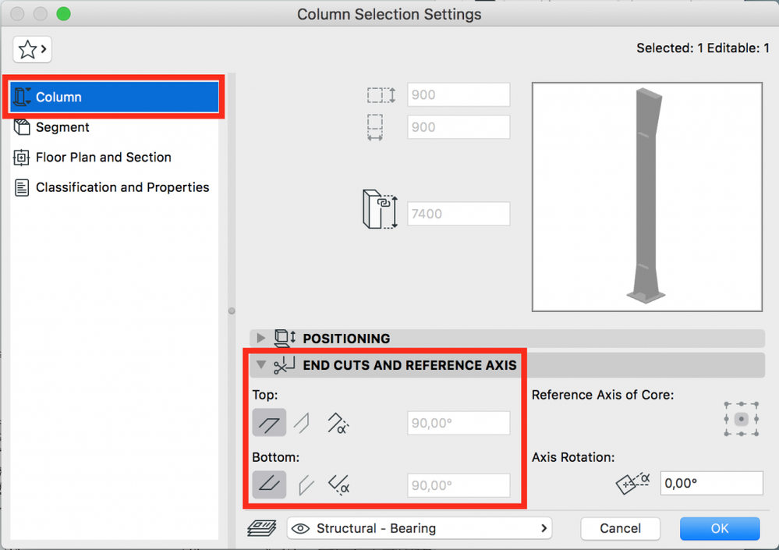Viewport: 779px width, 550px height.
Task: Click END CUTS AND REFERENCE AXIS title
Action: coord(410,365)
